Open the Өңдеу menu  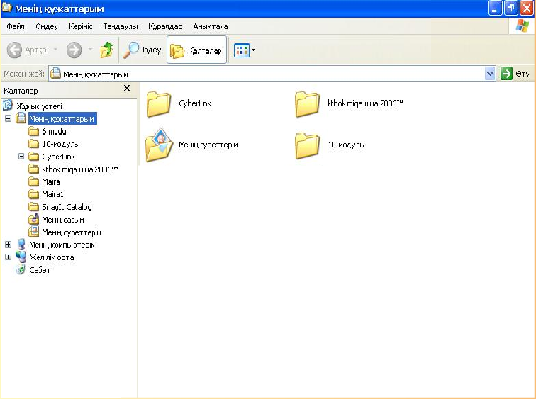(x=47, y=26)
